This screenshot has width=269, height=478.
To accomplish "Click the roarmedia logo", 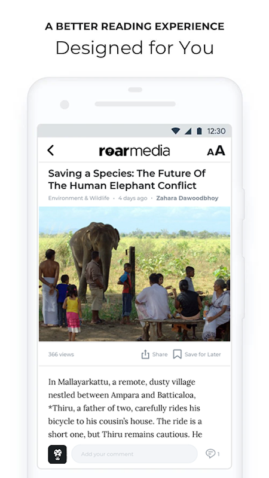I will click(x=134, y=151).
